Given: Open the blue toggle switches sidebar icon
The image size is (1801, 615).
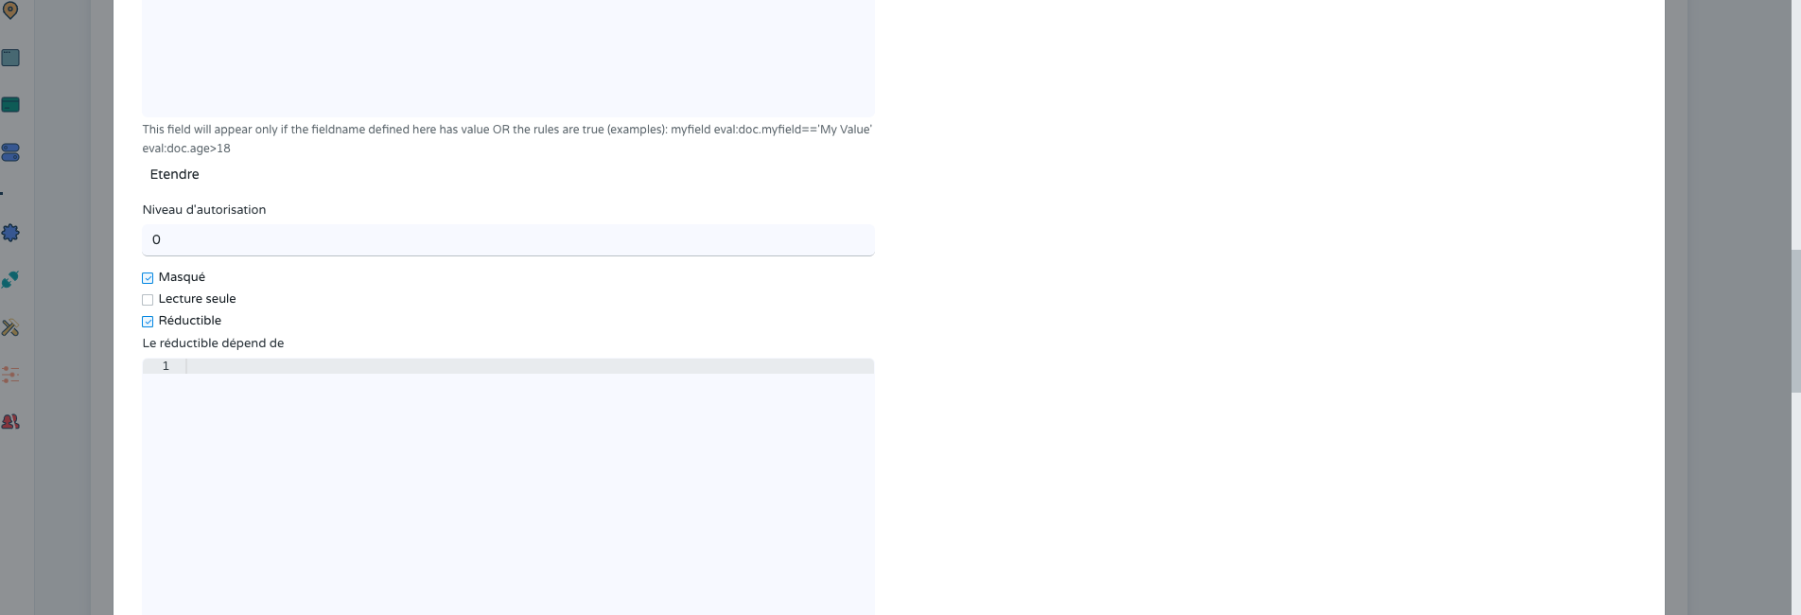Looking at the screenshot, I should click(x=10, y=152).
